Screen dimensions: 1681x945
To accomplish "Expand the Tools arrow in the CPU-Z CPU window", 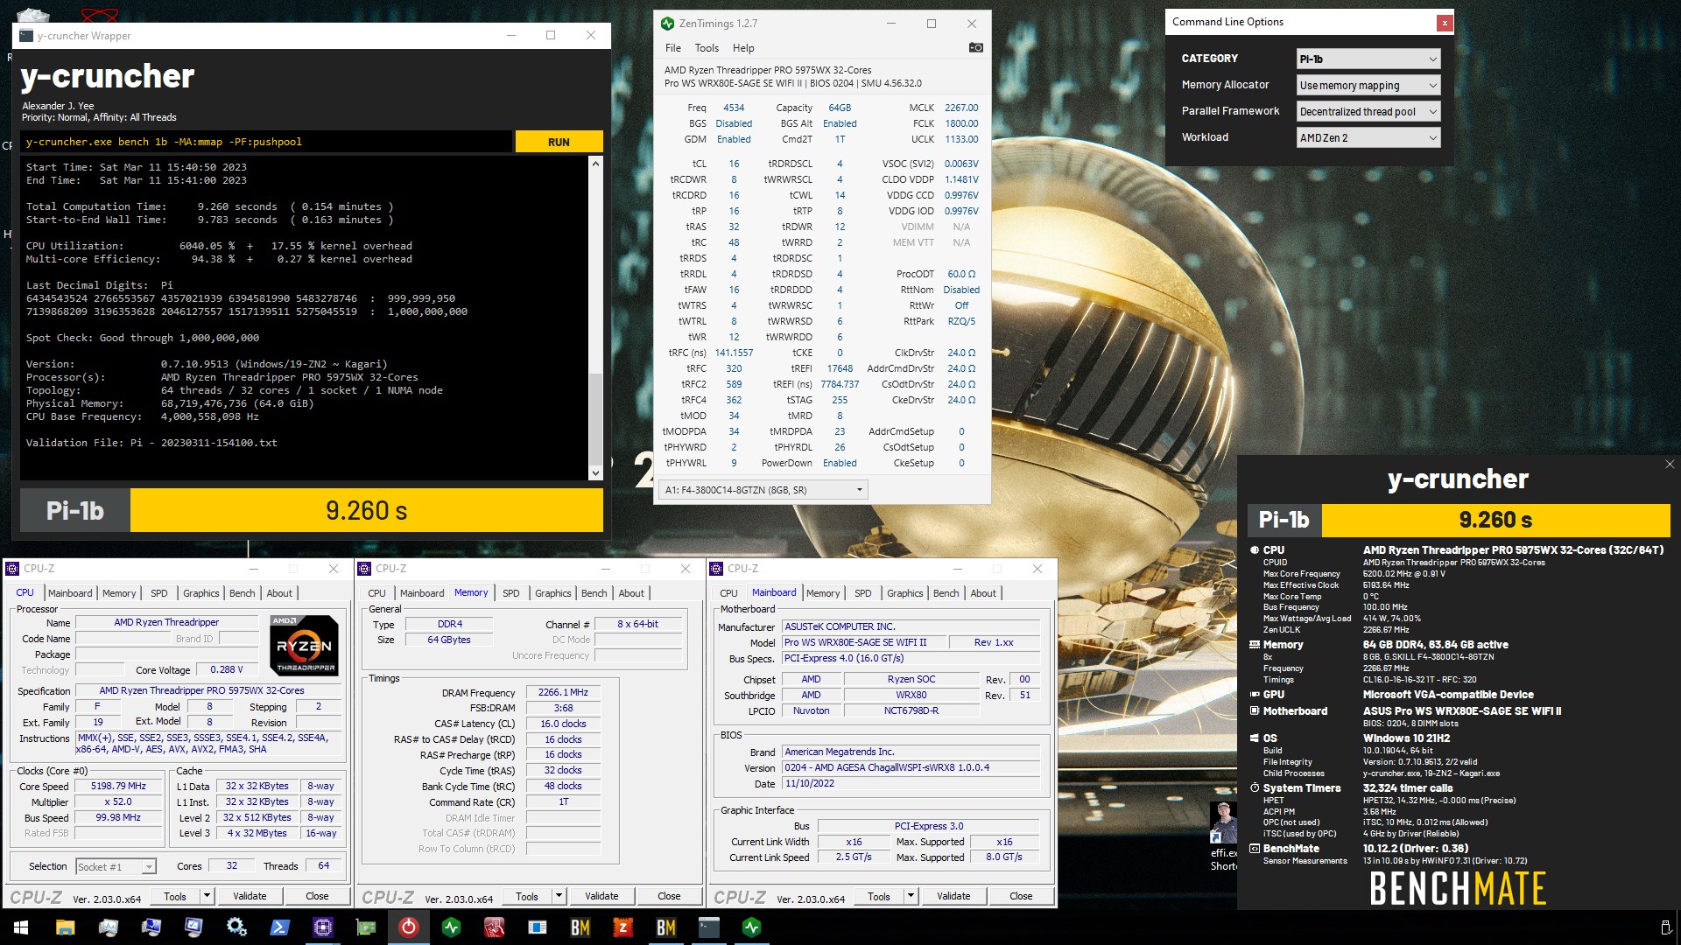I will point(207,896).
